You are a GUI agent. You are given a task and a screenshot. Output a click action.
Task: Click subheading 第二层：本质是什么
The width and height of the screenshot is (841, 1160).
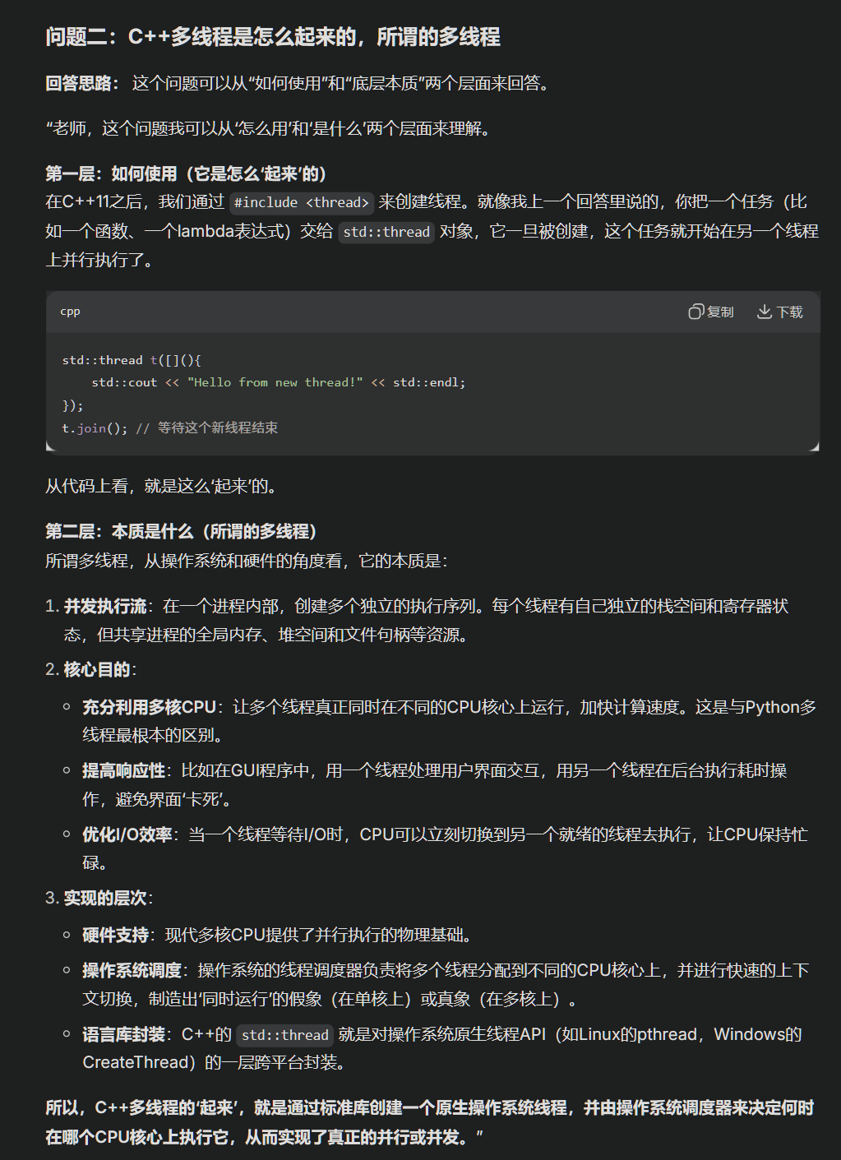(x=182, y=531)
